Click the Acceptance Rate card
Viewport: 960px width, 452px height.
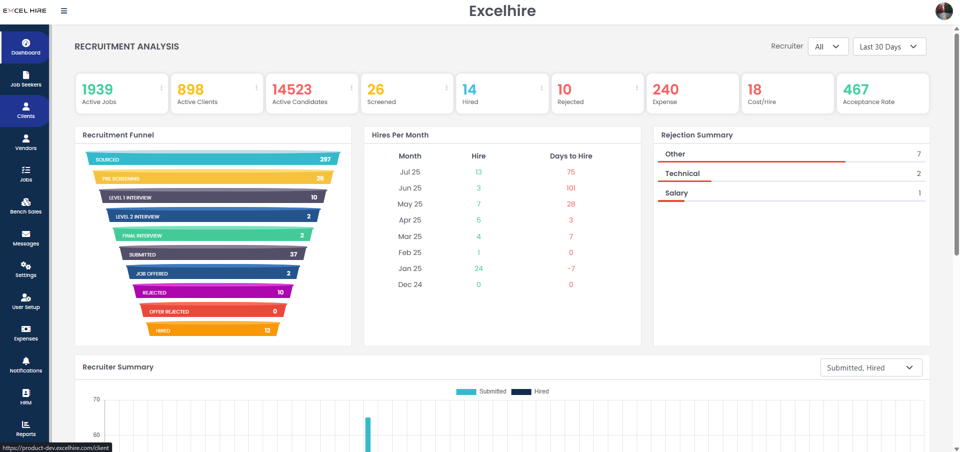coord(882,93)
